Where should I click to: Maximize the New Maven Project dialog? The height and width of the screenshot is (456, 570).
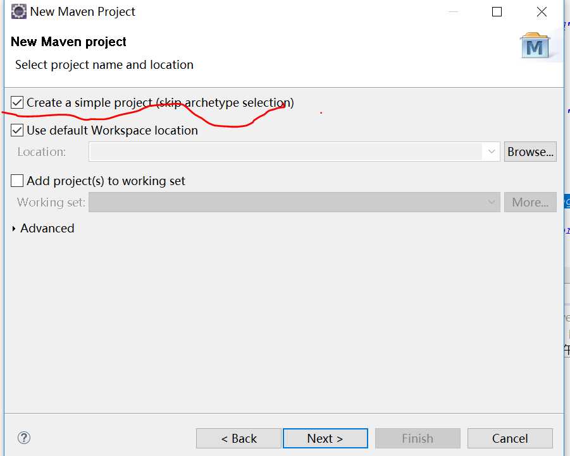pos(497,11)
